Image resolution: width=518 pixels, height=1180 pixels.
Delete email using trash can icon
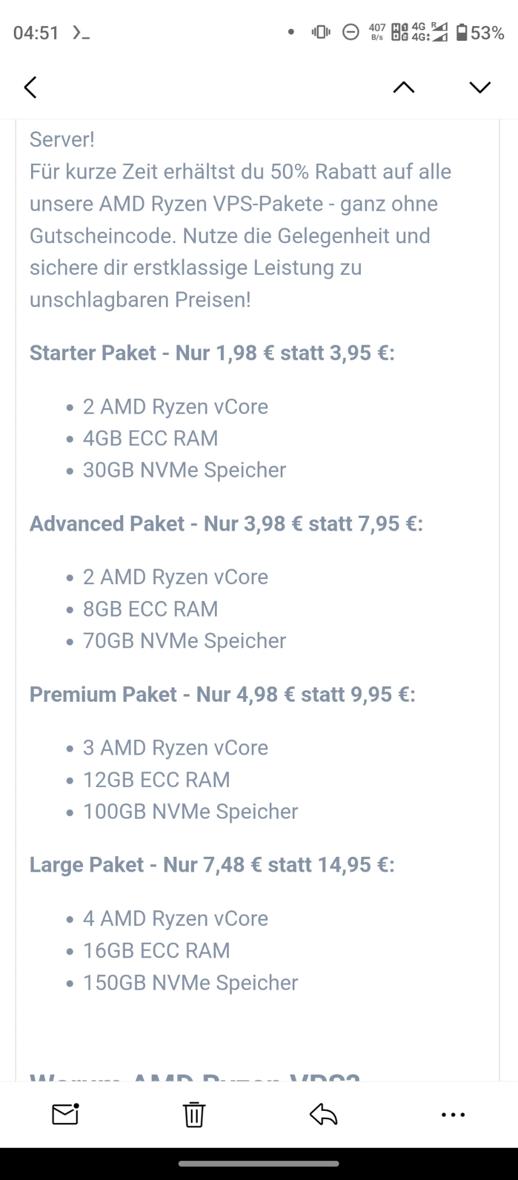coord(194,1114)
